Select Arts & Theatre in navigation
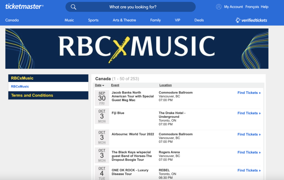 (x=124, y=20)
